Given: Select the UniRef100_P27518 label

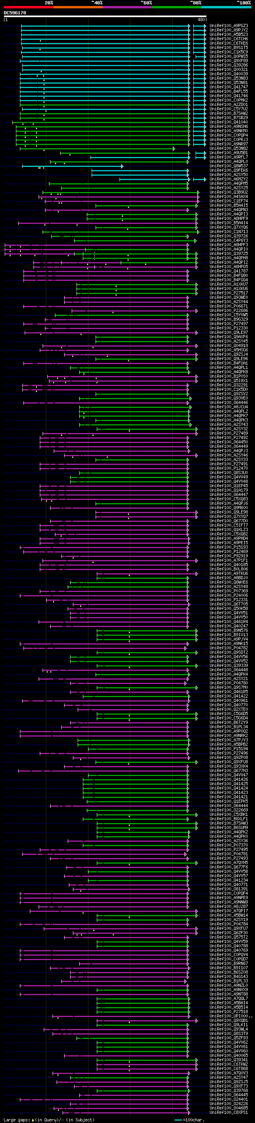Looking at the screenshot, I should (229, 1011).
